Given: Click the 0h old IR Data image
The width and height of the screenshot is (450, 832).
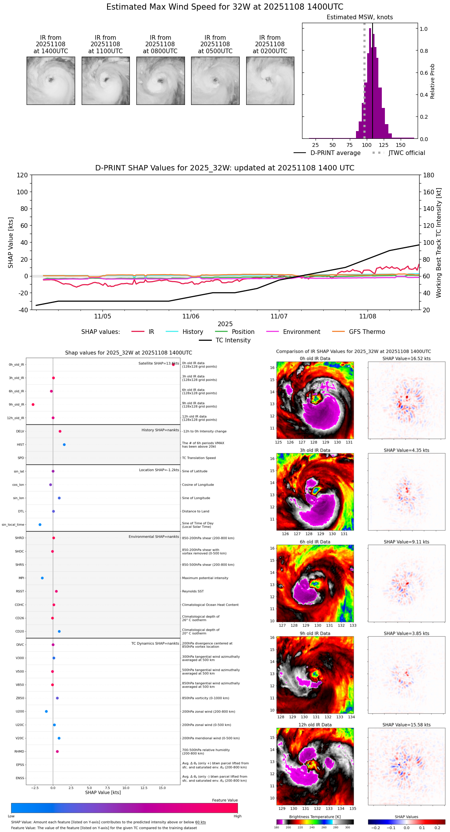Looking at the screenshot, I should point(315,400).
